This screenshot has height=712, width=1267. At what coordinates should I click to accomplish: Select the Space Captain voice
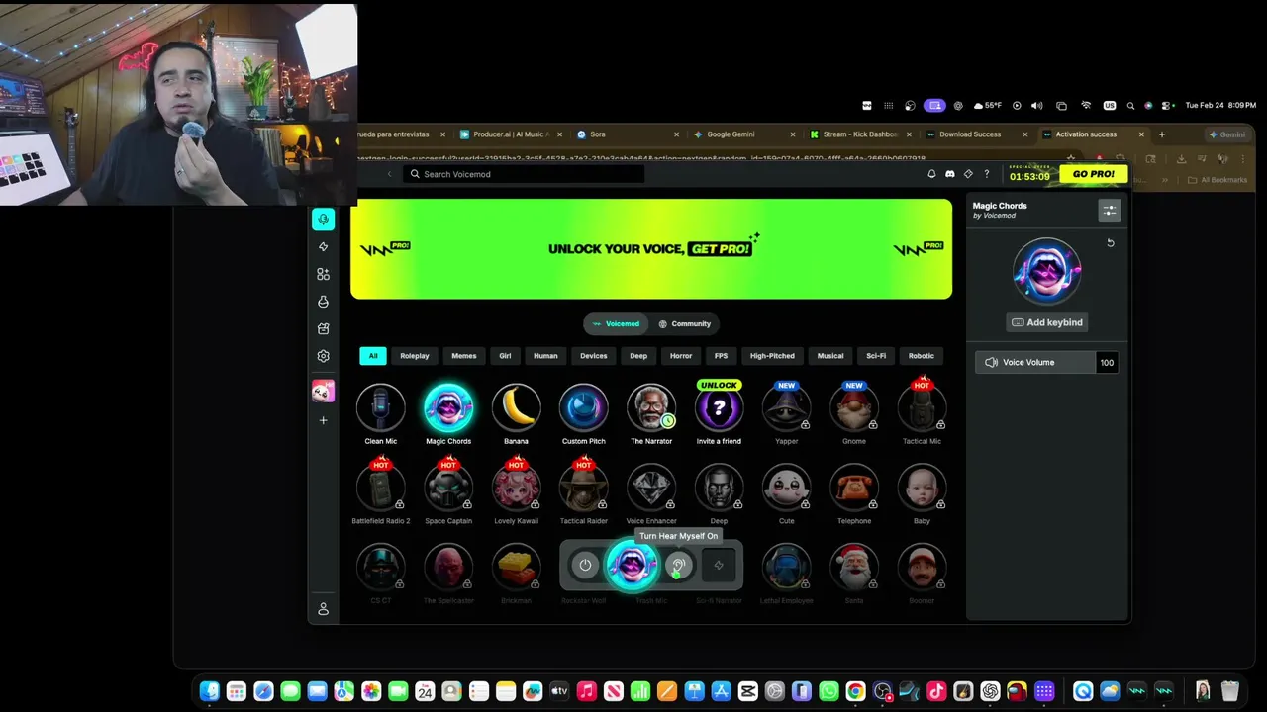(448, 489)
